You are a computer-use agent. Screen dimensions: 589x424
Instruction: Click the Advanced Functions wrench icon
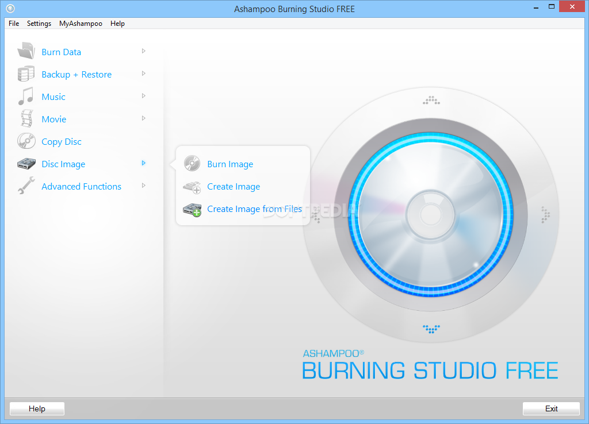(26, 186)
